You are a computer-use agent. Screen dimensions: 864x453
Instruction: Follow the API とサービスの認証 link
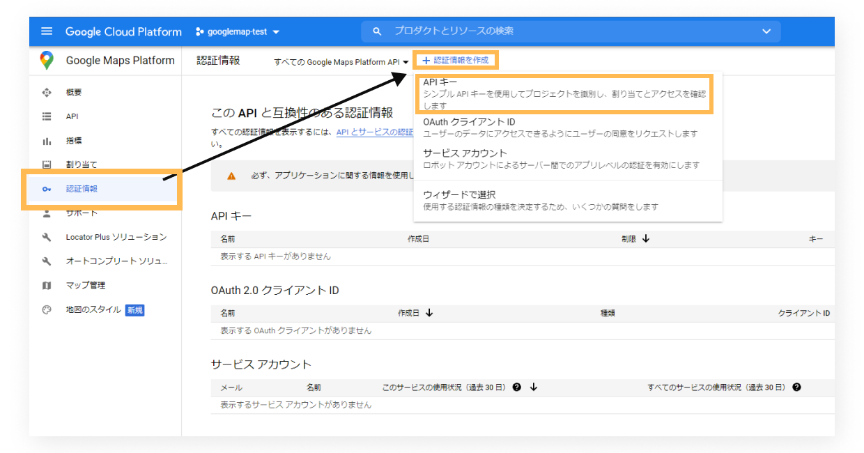[x=375, y=132]
